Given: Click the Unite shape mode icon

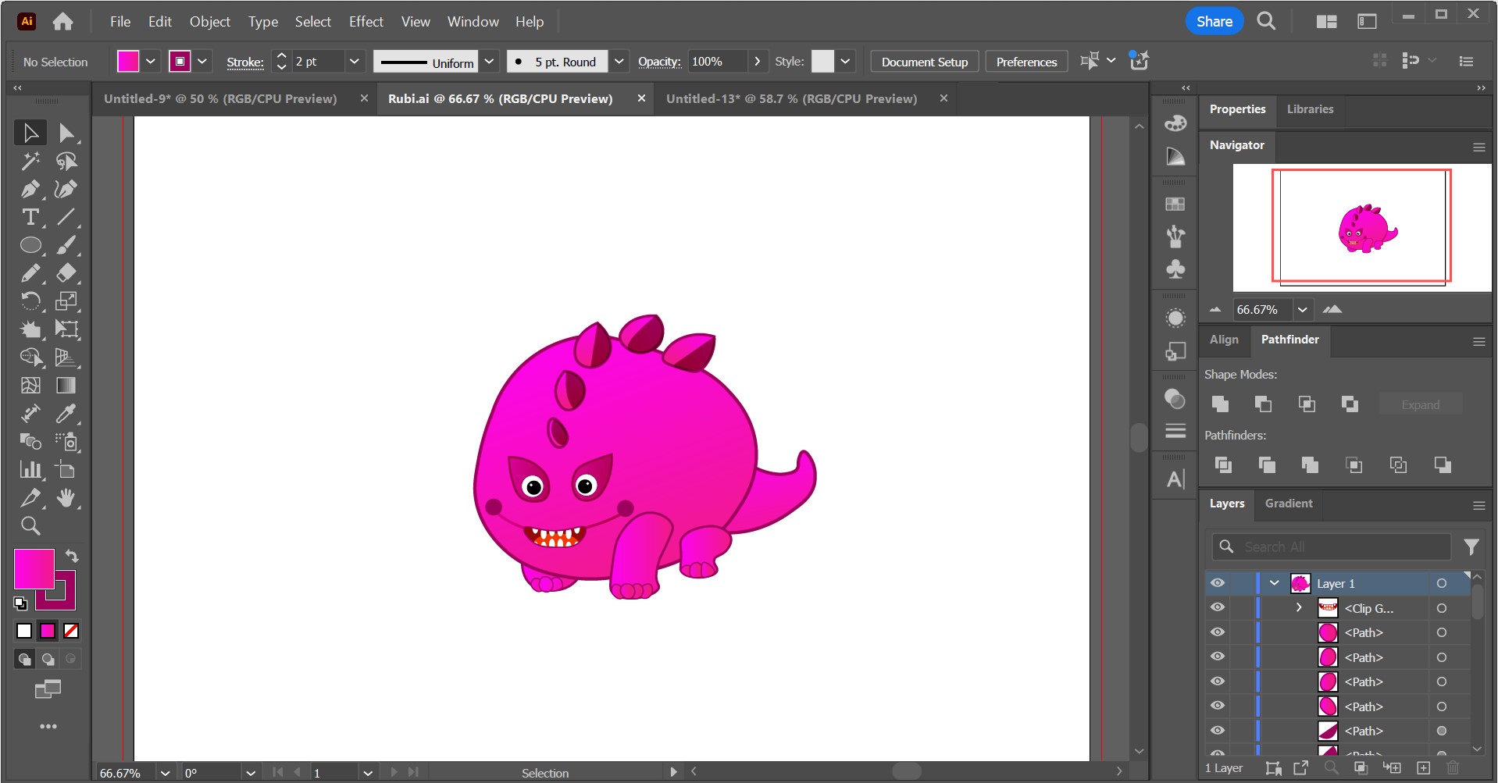Looking at the screenshot, I should pos(1220,404).
